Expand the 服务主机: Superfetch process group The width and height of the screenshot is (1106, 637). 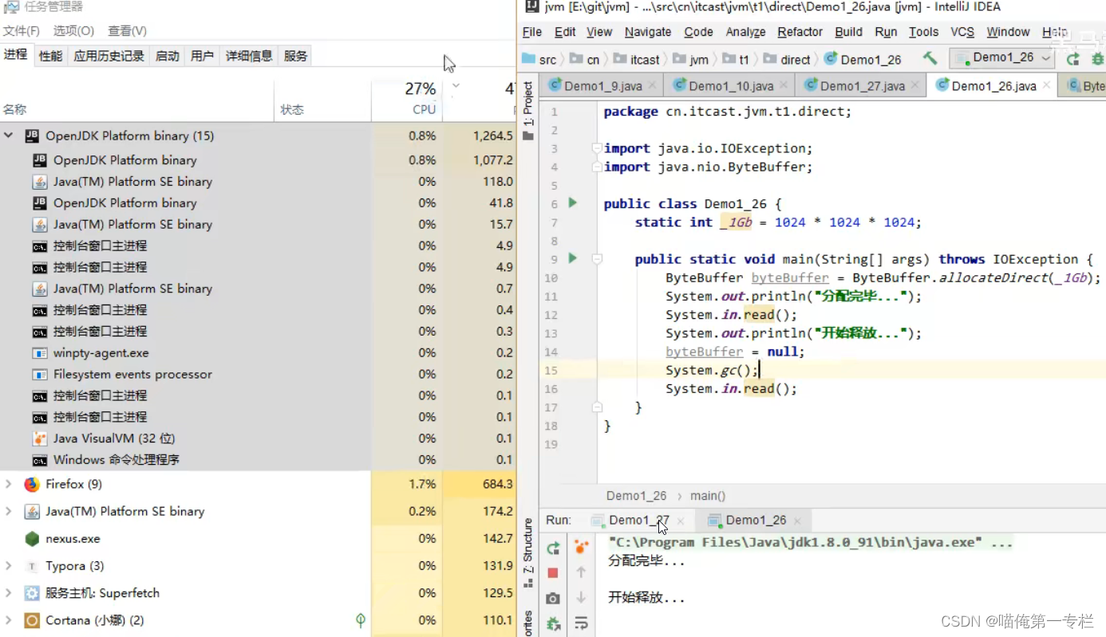click(9, 593)
